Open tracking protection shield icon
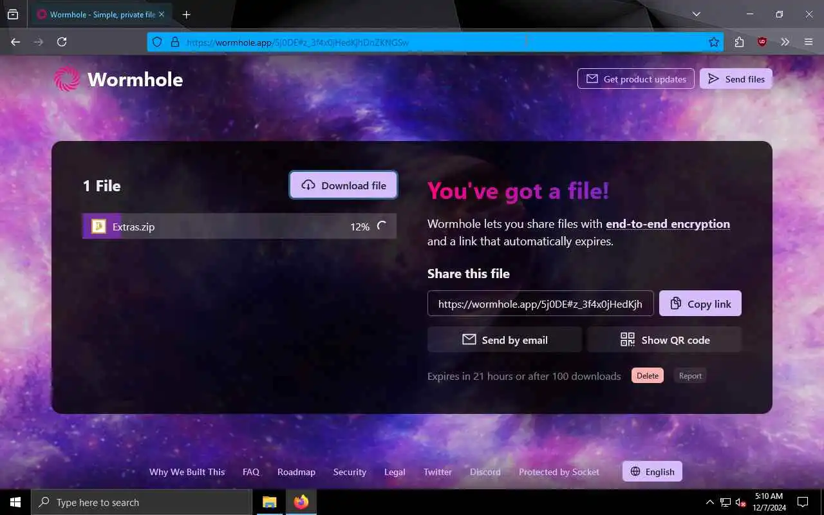This screenshot has height=515, width=824. pyautogui.click(x=157, y=42)
